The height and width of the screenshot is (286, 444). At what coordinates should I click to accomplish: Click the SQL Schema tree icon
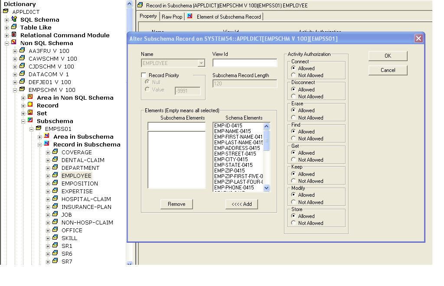coord(14,19)
